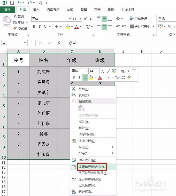Open the 文件 tab

(7, 10)
